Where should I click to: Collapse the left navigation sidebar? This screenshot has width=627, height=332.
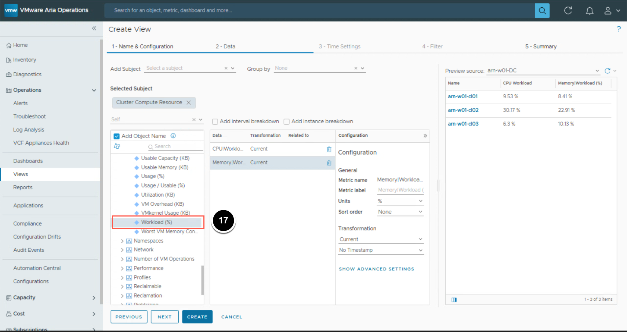(94, 28)
